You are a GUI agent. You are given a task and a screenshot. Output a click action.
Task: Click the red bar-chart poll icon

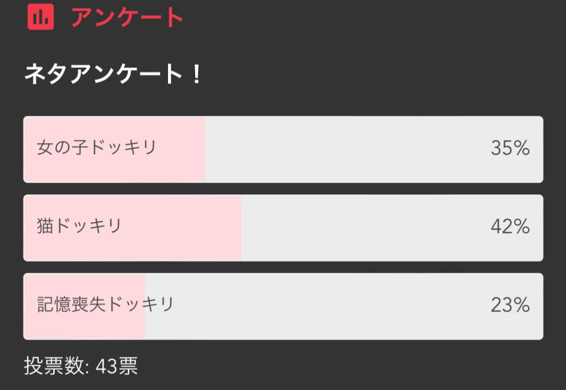pos(41,16)
